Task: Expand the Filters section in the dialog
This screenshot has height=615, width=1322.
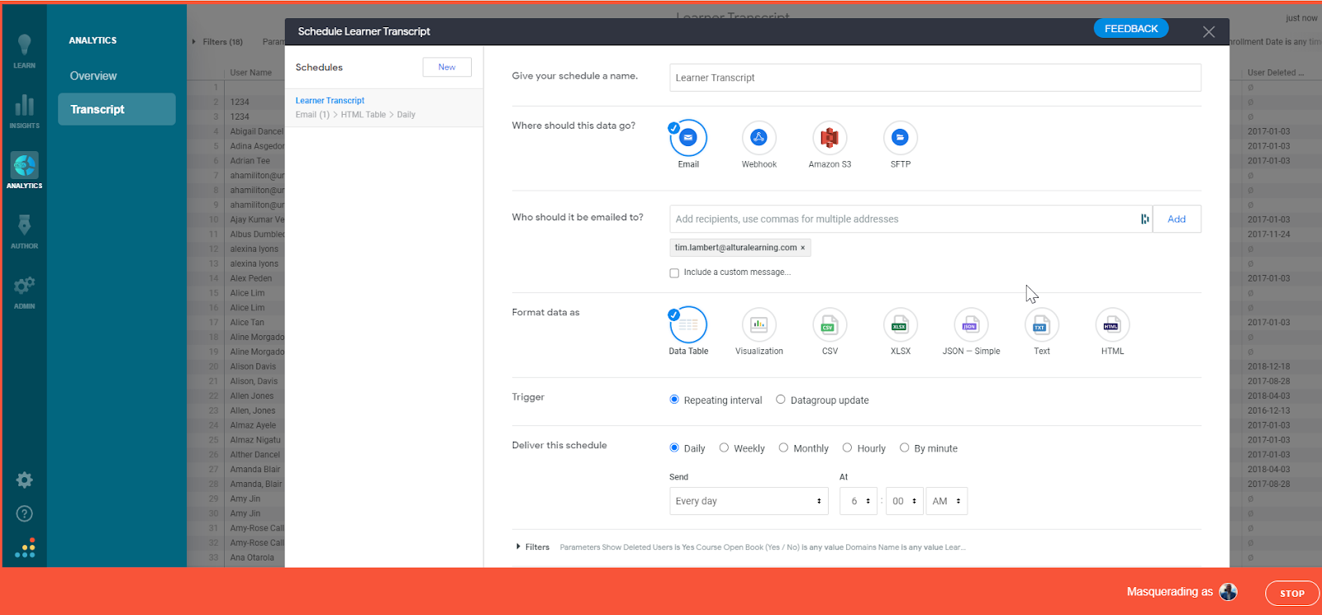Action: tap(533, 547)
